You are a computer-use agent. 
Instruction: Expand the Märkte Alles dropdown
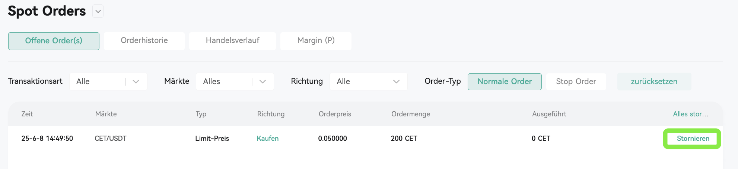coord(235,82)
